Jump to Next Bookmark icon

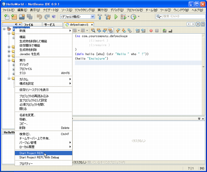click(124, 31)
